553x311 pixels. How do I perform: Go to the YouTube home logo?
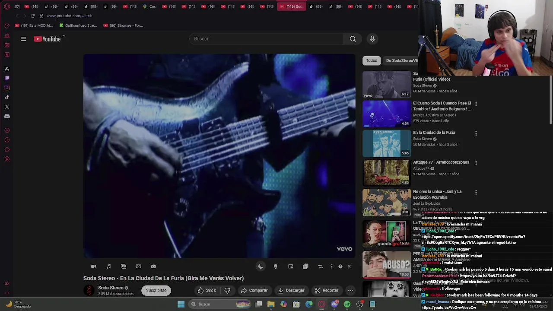[48, 39]
